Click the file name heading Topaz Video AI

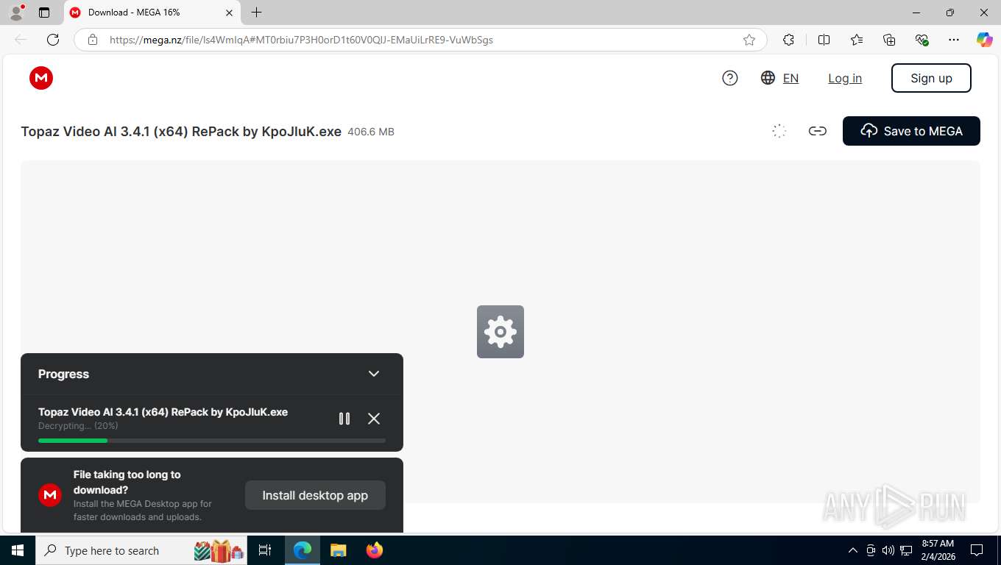(181, 132)
